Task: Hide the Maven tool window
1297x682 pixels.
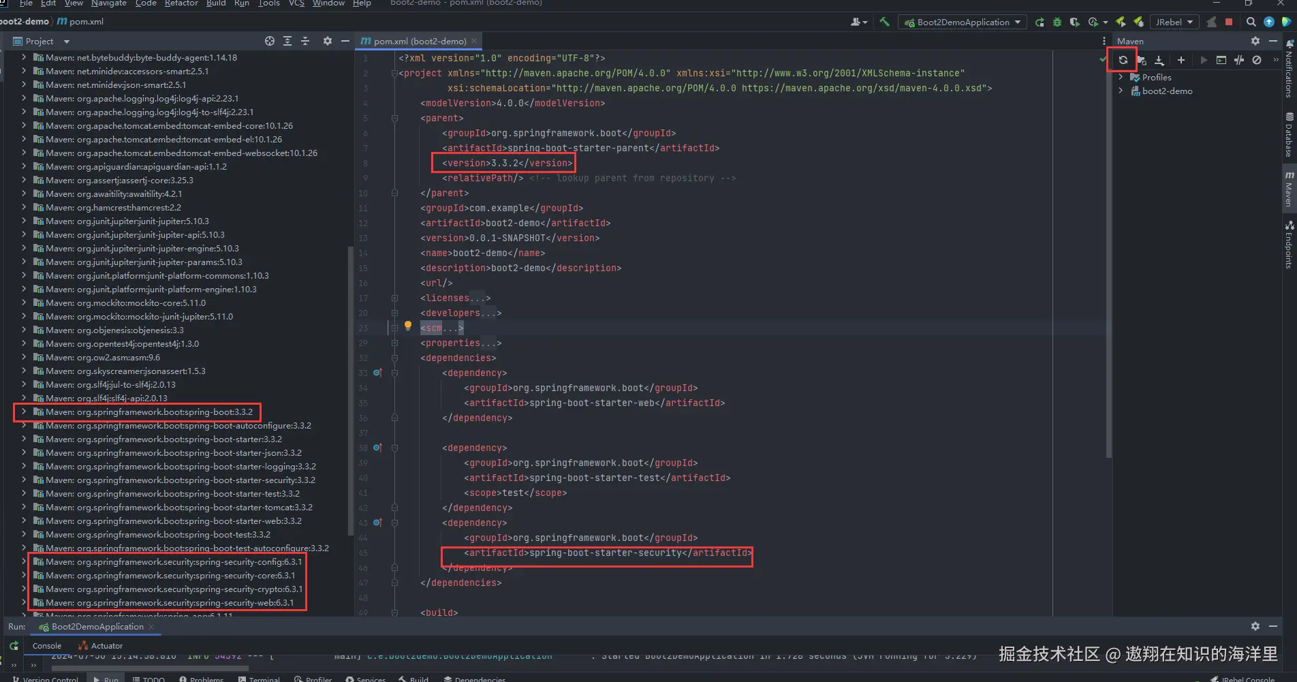Action: [1273, 41]
